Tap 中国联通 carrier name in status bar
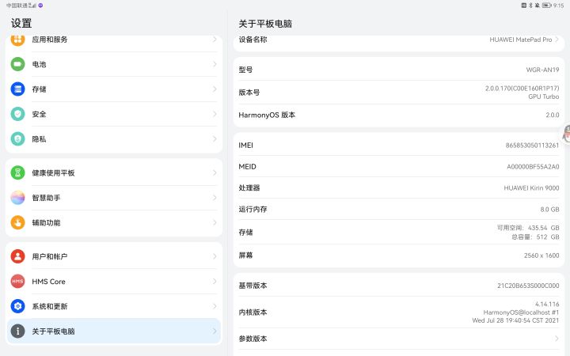Screen dimensions: 570x356 (x=17, y=6)
